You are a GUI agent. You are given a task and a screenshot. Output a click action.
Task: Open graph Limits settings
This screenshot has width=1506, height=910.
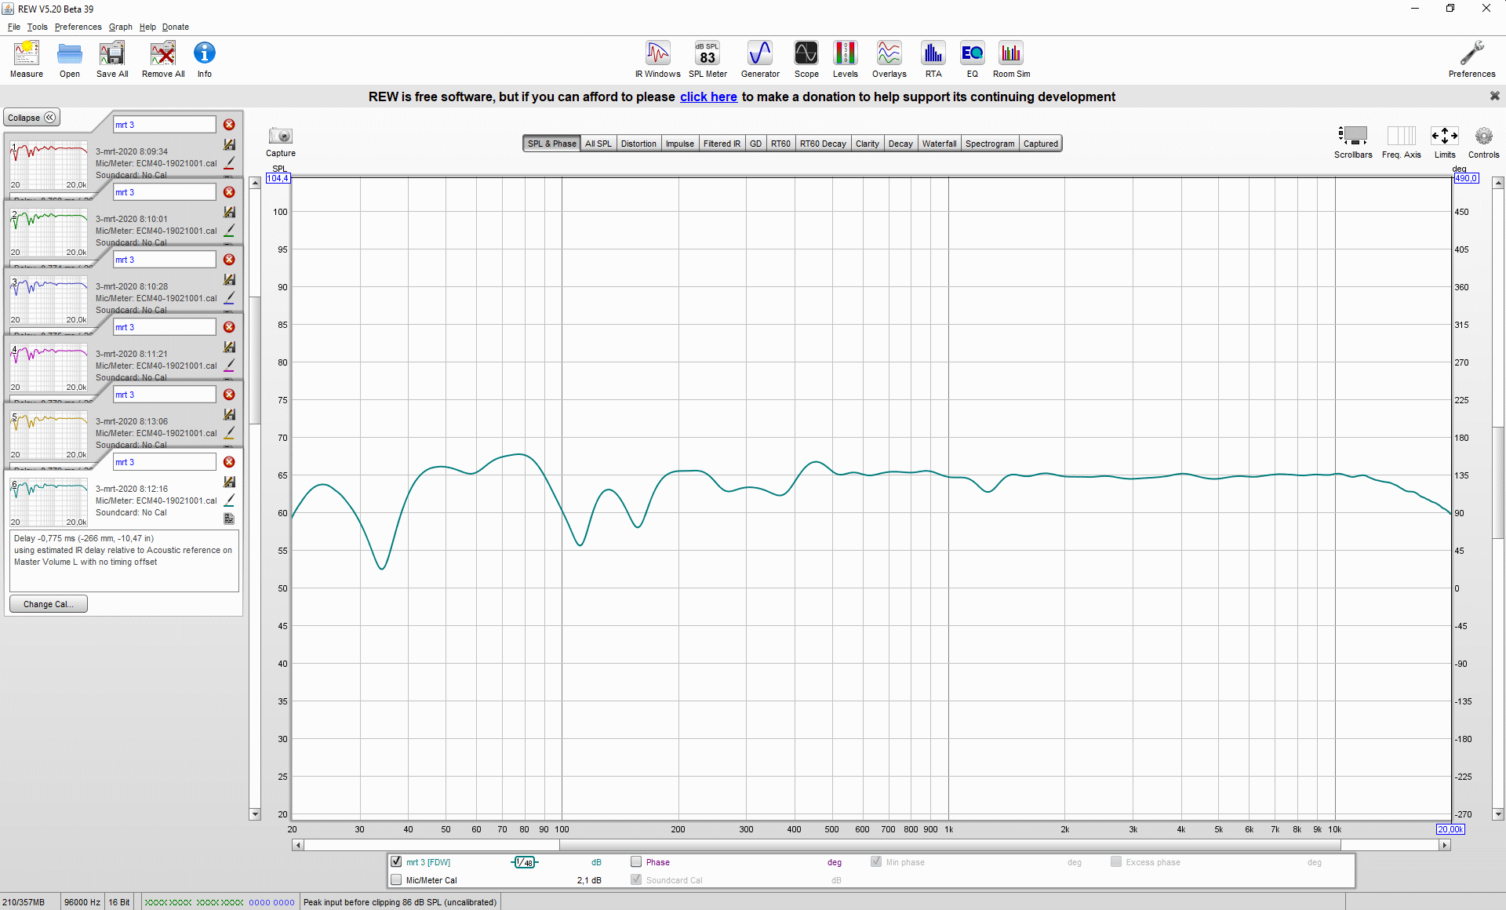coord(1444,141)
